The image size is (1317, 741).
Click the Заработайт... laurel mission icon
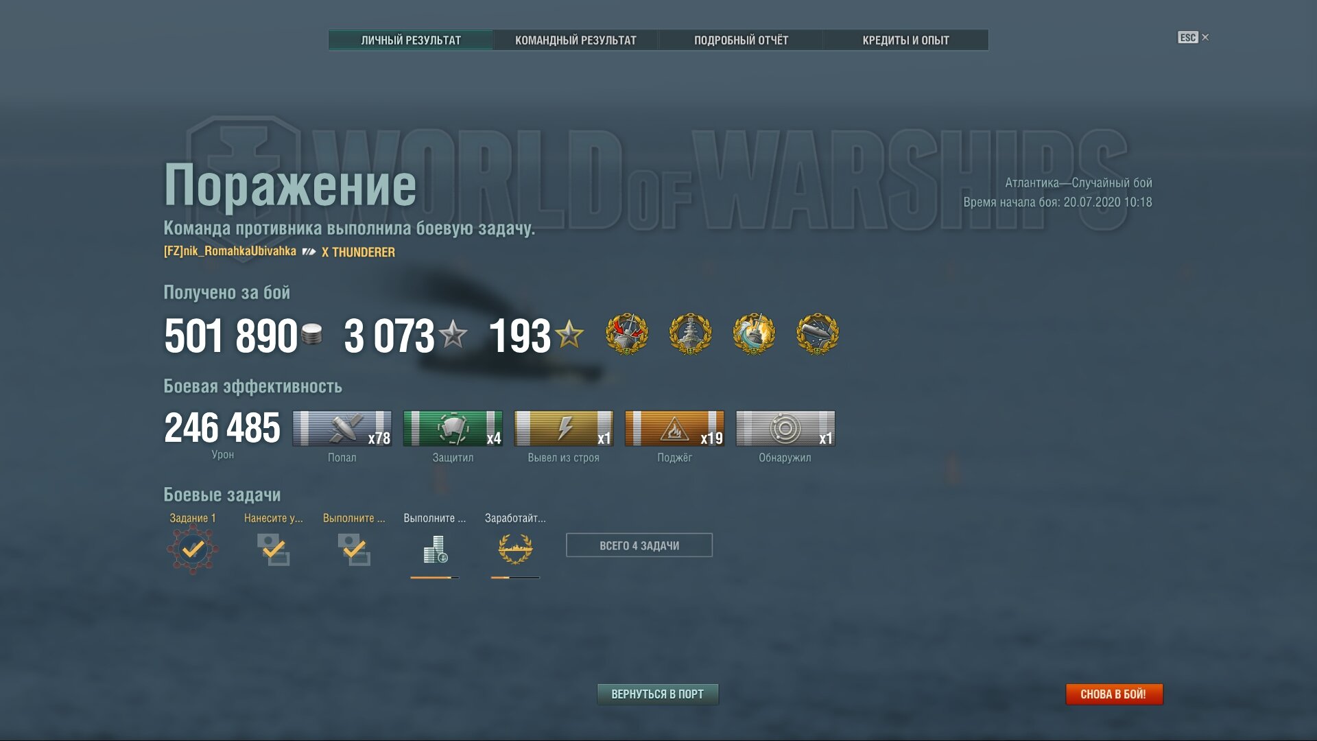(x=515, y=550)
